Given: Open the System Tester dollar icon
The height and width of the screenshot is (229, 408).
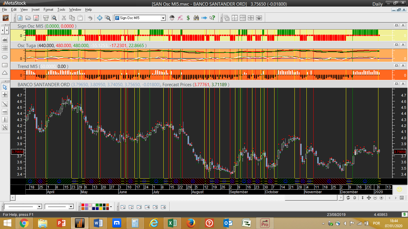Looking at the screenshot, I should coord(188,18).
